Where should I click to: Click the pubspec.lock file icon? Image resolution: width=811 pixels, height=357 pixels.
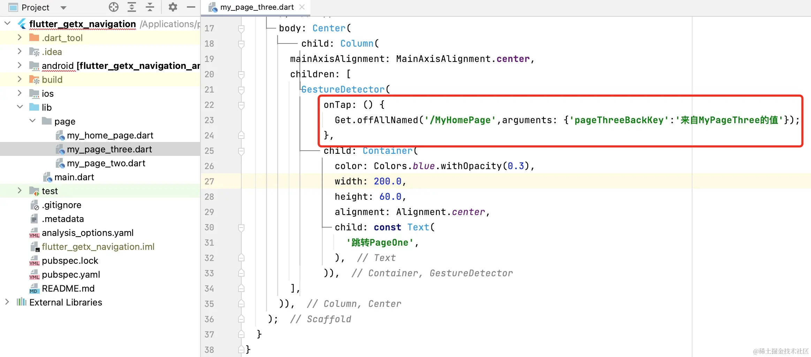click(x=34, y=261)
